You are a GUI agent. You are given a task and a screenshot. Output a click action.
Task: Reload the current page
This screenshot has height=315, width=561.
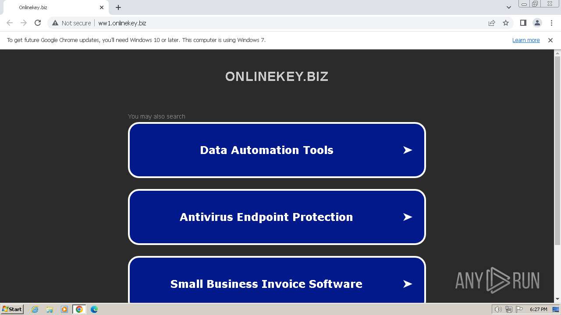[38, 23]
